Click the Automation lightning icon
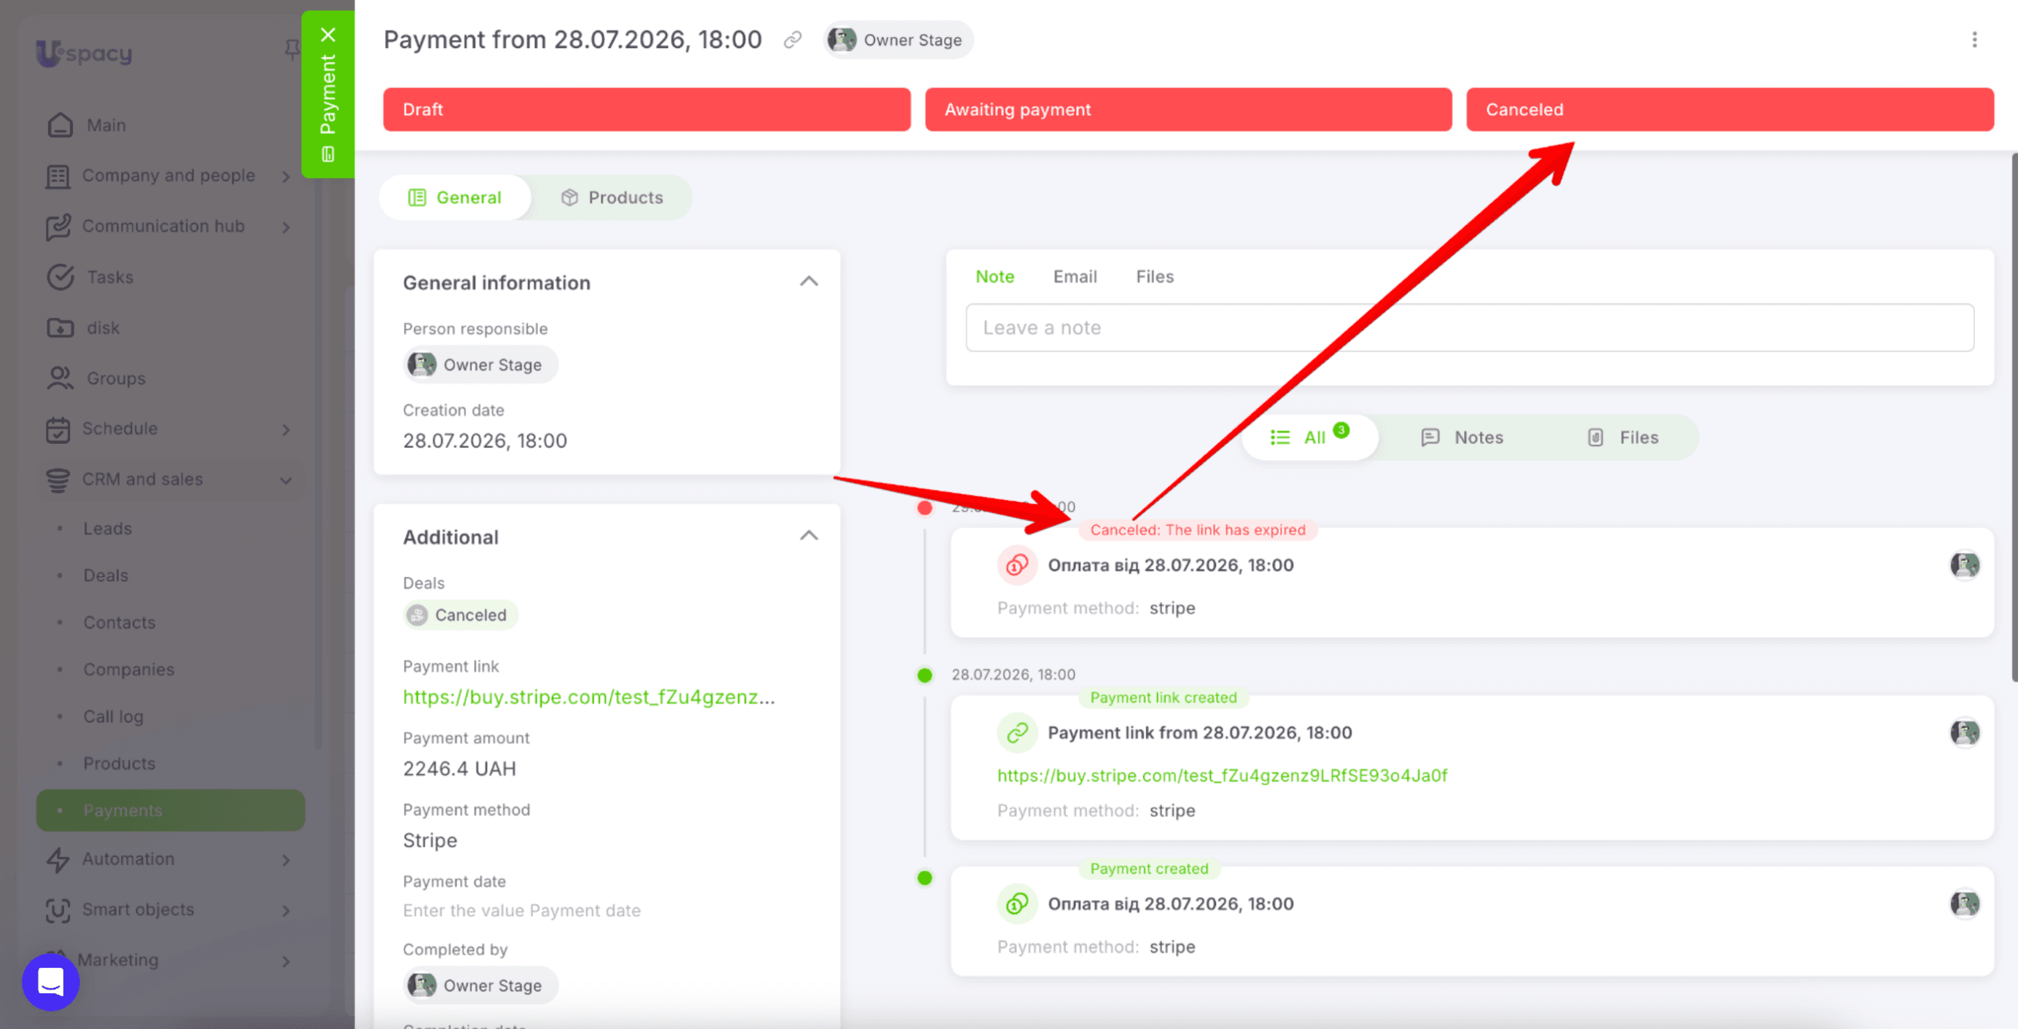 57,860
